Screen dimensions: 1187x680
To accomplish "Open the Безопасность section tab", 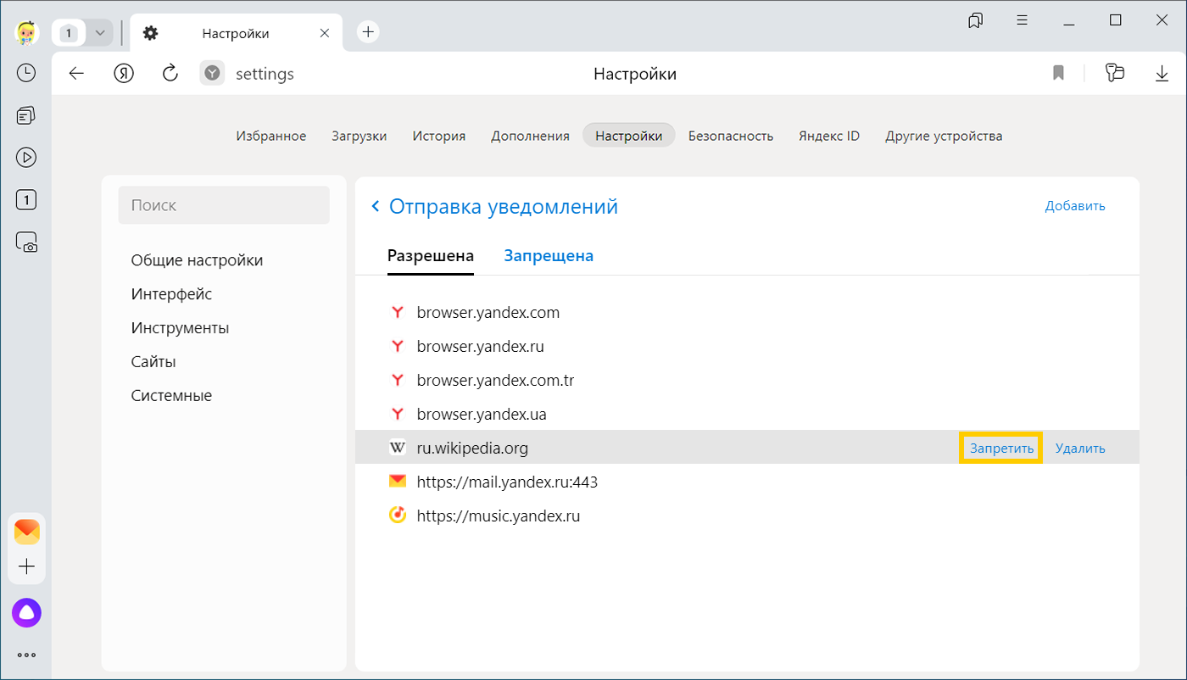I will click(x=730, y=136).
